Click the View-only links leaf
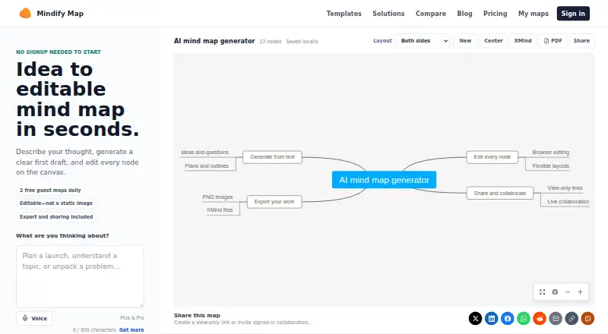Viewport: 608px width, 334px height. click(x=565, y=188)
